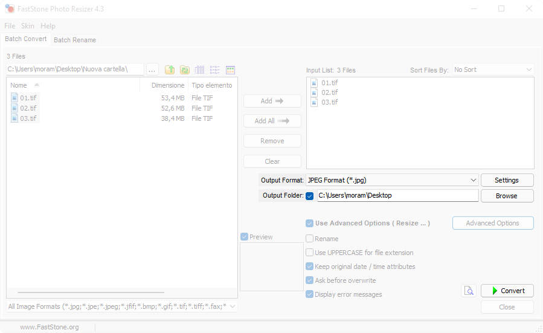Enable the Rename checkbox
The image size is (543, 333).
[310, 238]
